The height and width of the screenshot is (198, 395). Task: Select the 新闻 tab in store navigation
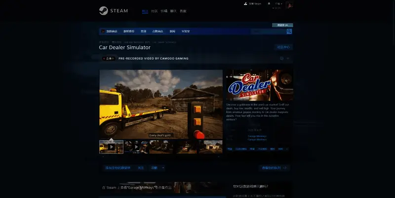click(x=172, y=31)
